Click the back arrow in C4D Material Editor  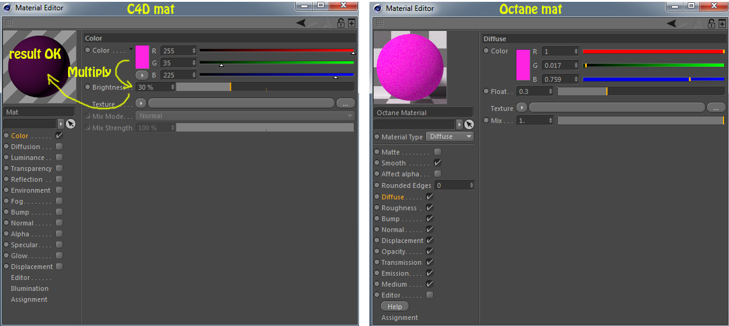(301, 23)
